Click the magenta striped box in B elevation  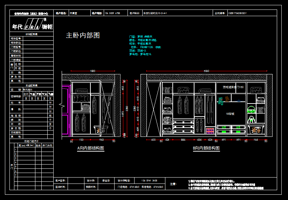click(x=210, y=131)
